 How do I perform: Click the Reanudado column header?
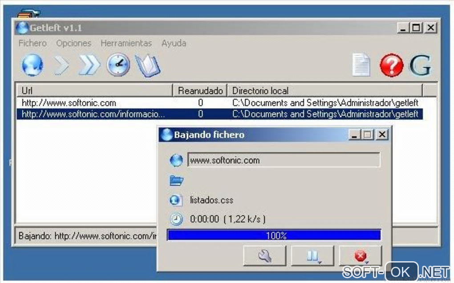coord(200,91)
